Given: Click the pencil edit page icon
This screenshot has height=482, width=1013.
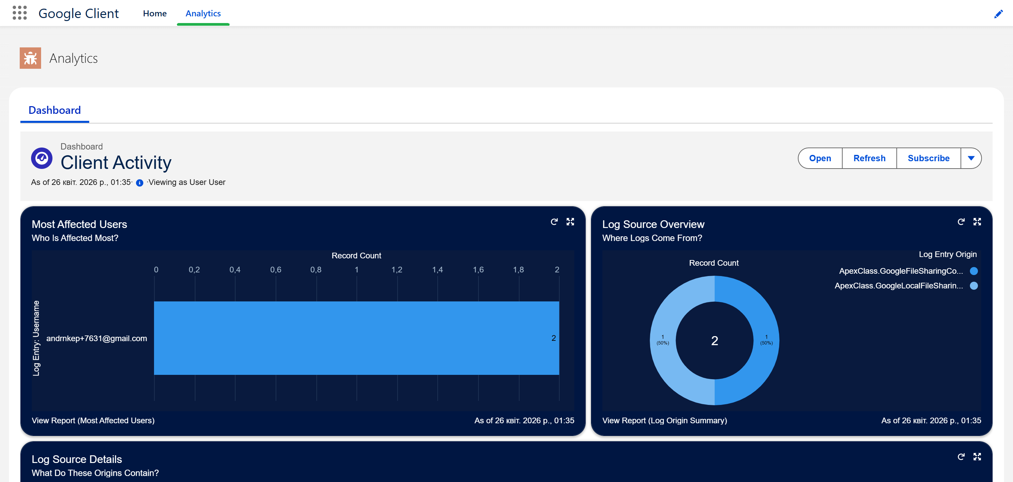Looking at the screenshot, I should tap(998, 14).
